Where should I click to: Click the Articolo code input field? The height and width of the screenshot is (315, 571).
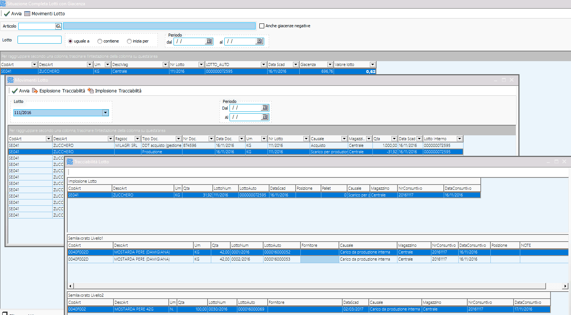pos(37,26)
